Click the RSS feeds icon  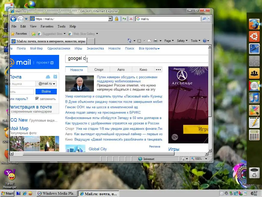(x=139, y=41)
